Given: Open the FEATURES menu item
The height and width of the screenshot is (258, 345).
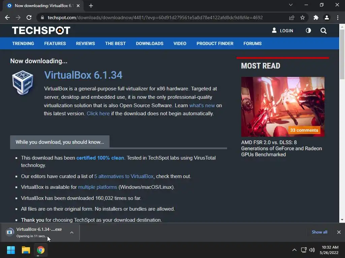Looking at the screenshot, I should pos(55,43).
